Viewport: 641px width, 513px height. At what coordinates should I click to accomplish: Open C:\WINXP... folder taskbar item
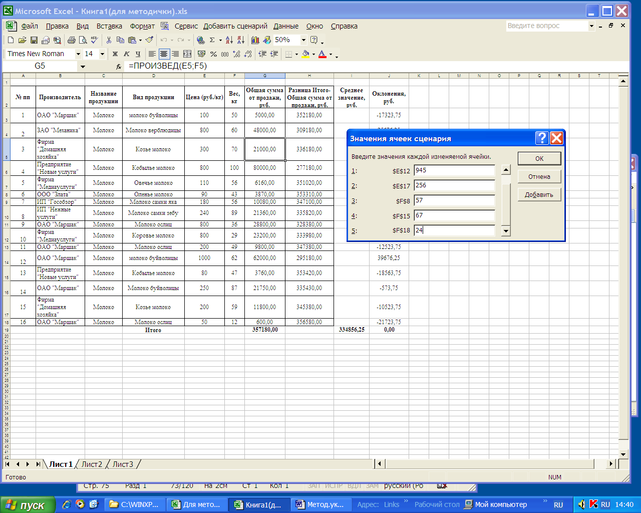pyautogui.click(x=135, y=504)
